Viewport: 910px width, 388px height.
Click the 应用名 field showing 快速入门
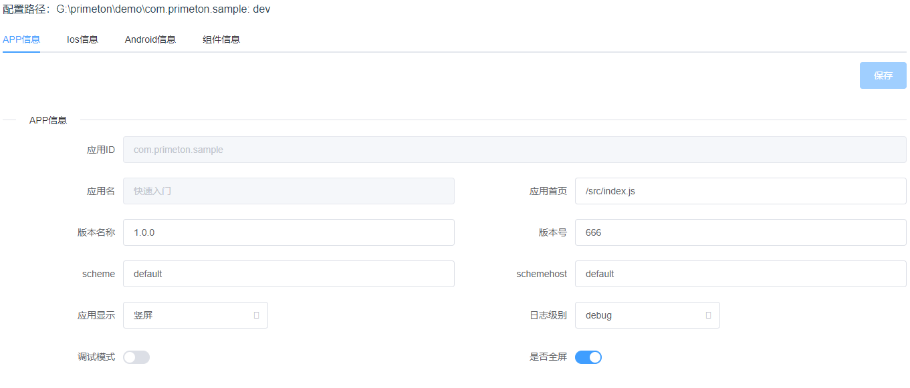point(288,191)
